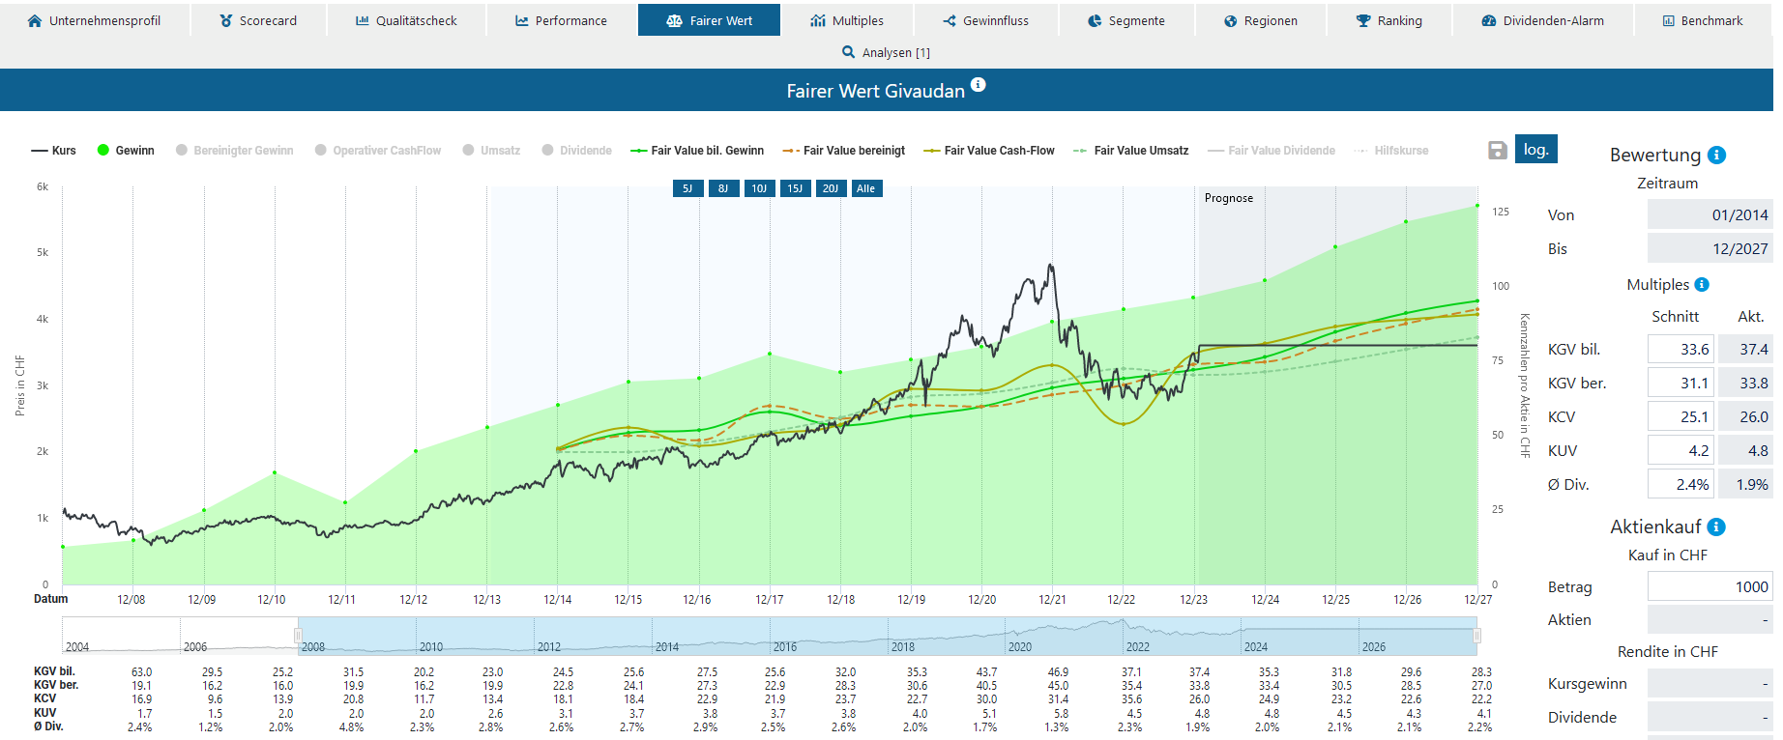Toggle the Fair Value Umsatz line
The image size is (1783, 740).
coord(1130,151)
